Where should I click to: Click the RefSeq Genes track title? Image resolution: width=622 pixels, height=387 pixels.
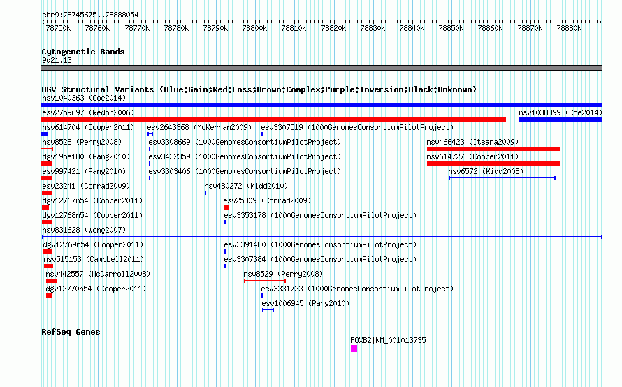click(x=71, y=332)
